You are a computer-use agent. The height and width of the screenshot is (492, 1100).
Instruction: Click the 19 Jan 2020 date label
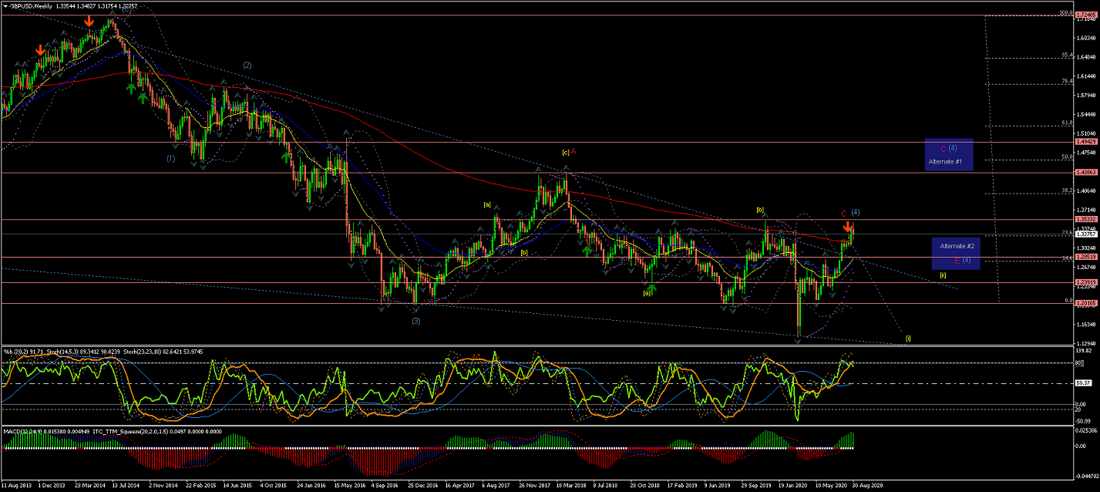[x=794, y=487]
